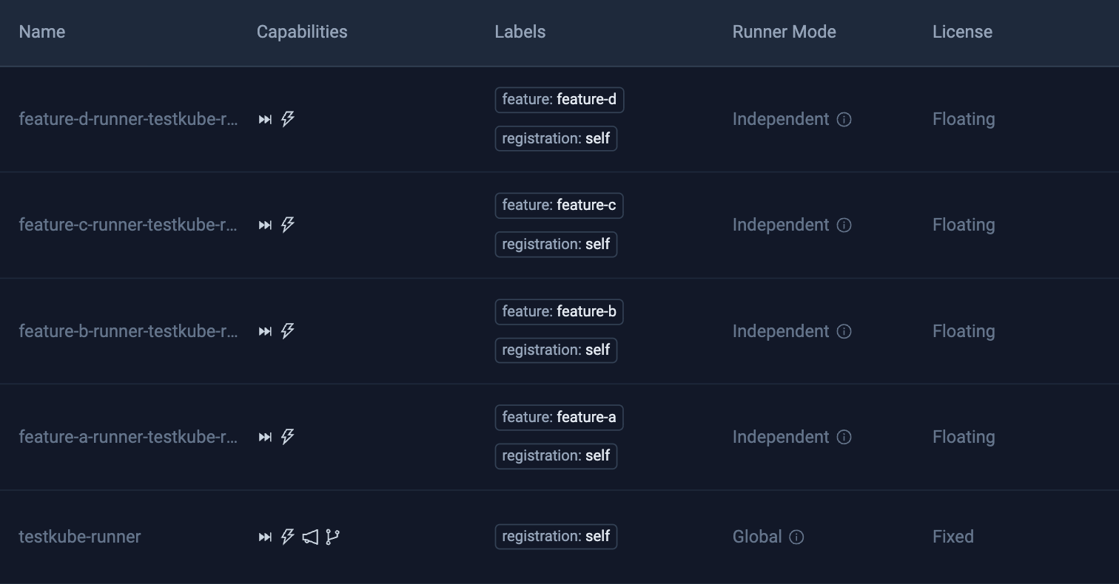This screenshot has height=584, width=1119.
Task: Click 'Independent' text in feature-b row
Action: (x=781, y=331)
